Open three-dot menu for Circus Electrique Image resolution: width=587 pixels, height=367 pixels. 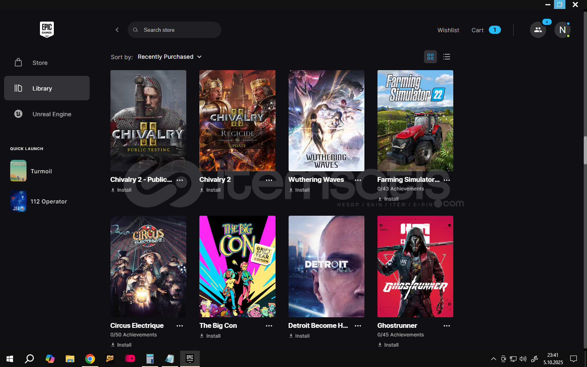(x=180, y=326)
